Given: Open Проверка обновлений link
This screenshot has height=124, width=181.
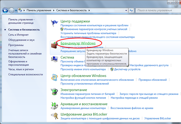Looking at the screenshot, I should tap(153, 80).
